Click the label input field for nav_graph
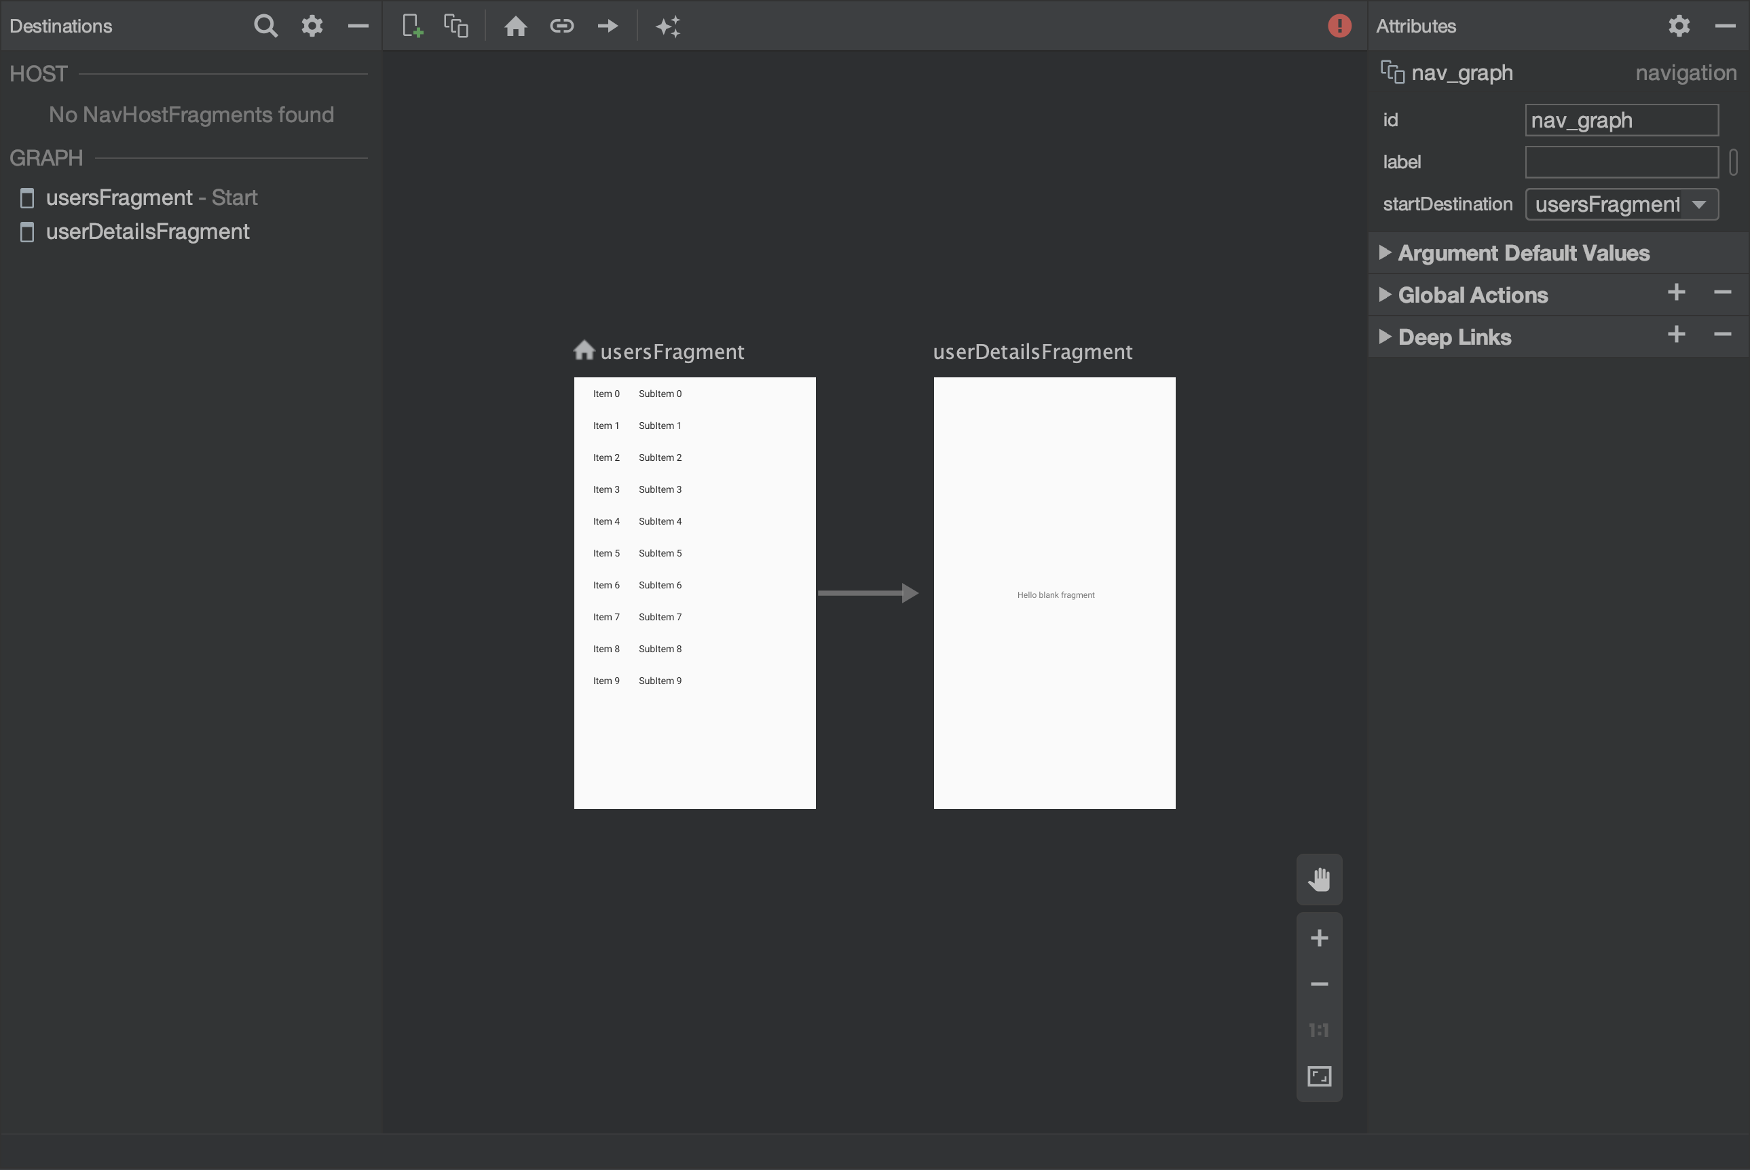Image resolution: width=1750 pixels, height=1170 pixels. point(1622,161)
